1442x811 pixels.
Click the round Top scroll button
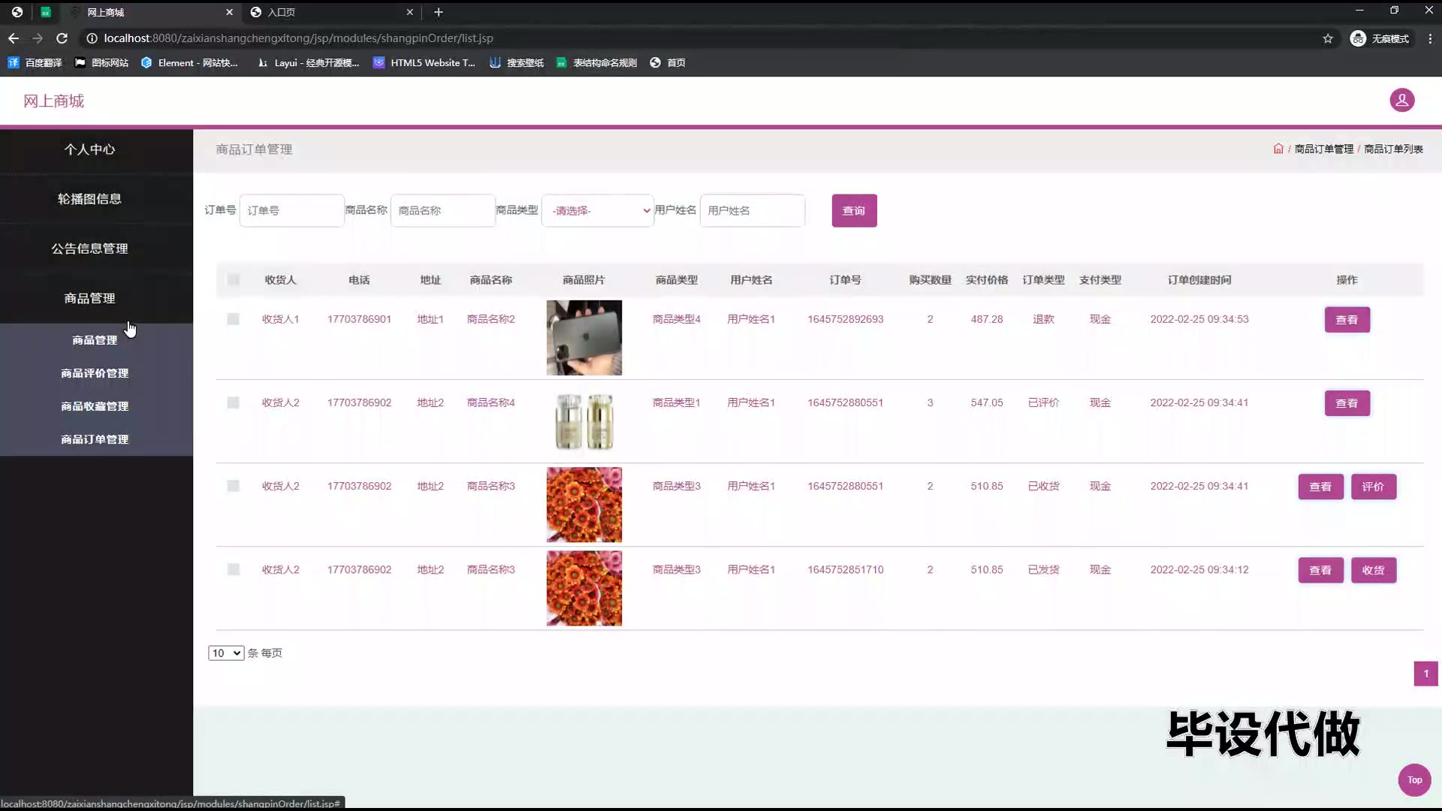[1414, 779]
